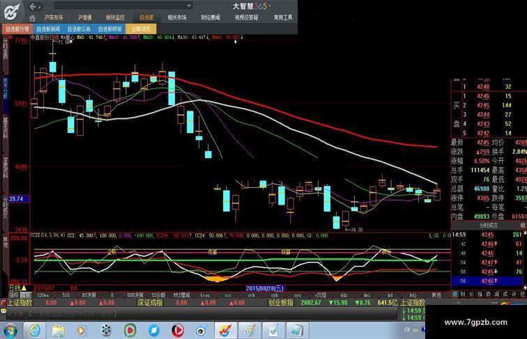The width and height of the screenshot is (527, 339).
Task: Open the Windows Start button
Action: (10, 331)
